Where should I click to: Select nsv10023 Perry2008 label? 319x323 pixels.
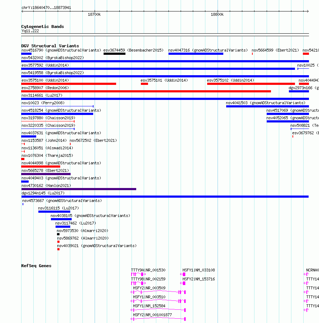click(x=43, y=103)
